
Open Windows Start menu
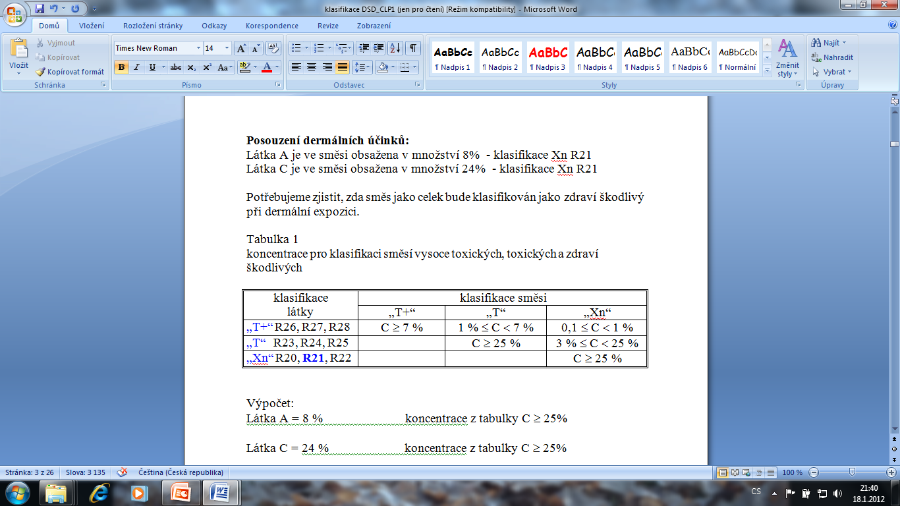[16, 492]
